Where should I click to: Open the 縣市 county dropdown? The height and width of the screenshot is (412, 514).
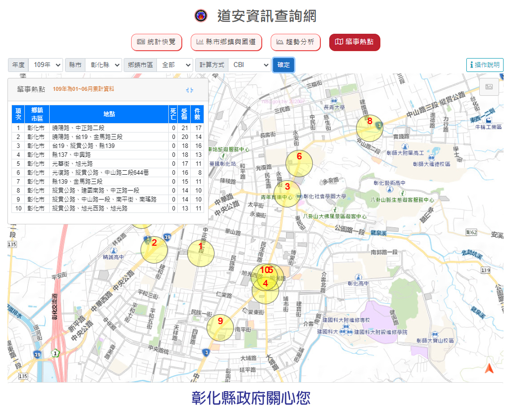(103, 65)
